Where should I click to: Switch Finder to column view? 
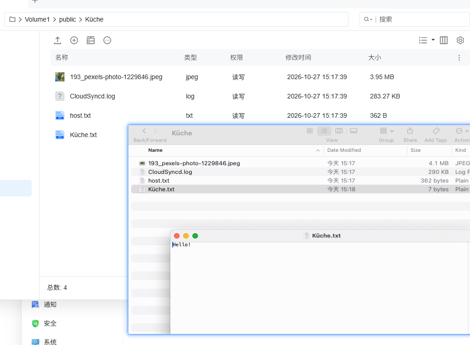point(339,131)
